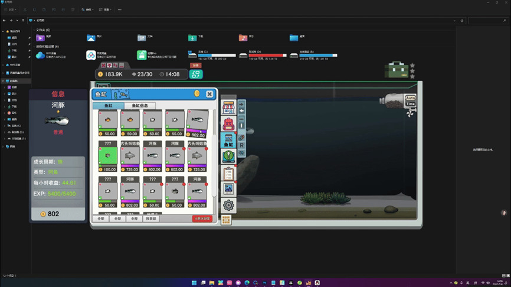The image size is (511, 287).
Task: Open the picture gallery sidebar icon
Action: [x=228, y=189]
